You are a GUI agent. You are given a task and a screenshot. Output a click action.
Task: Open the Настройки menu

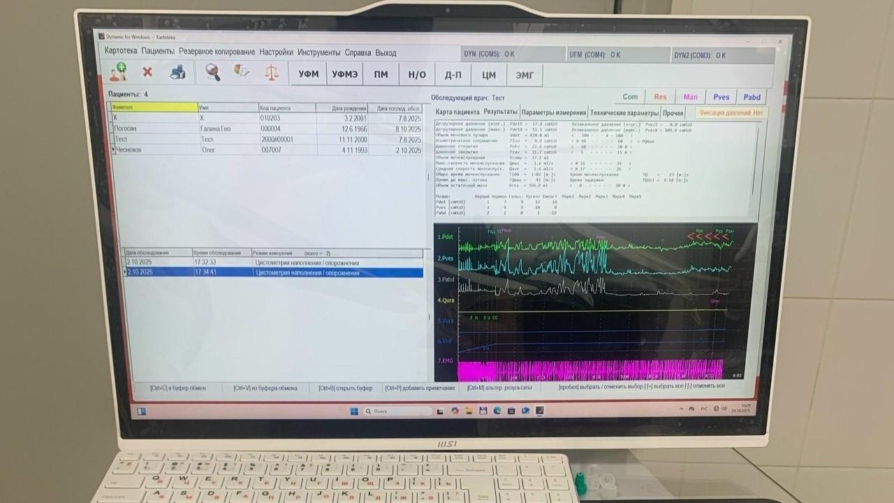[276, 52]
